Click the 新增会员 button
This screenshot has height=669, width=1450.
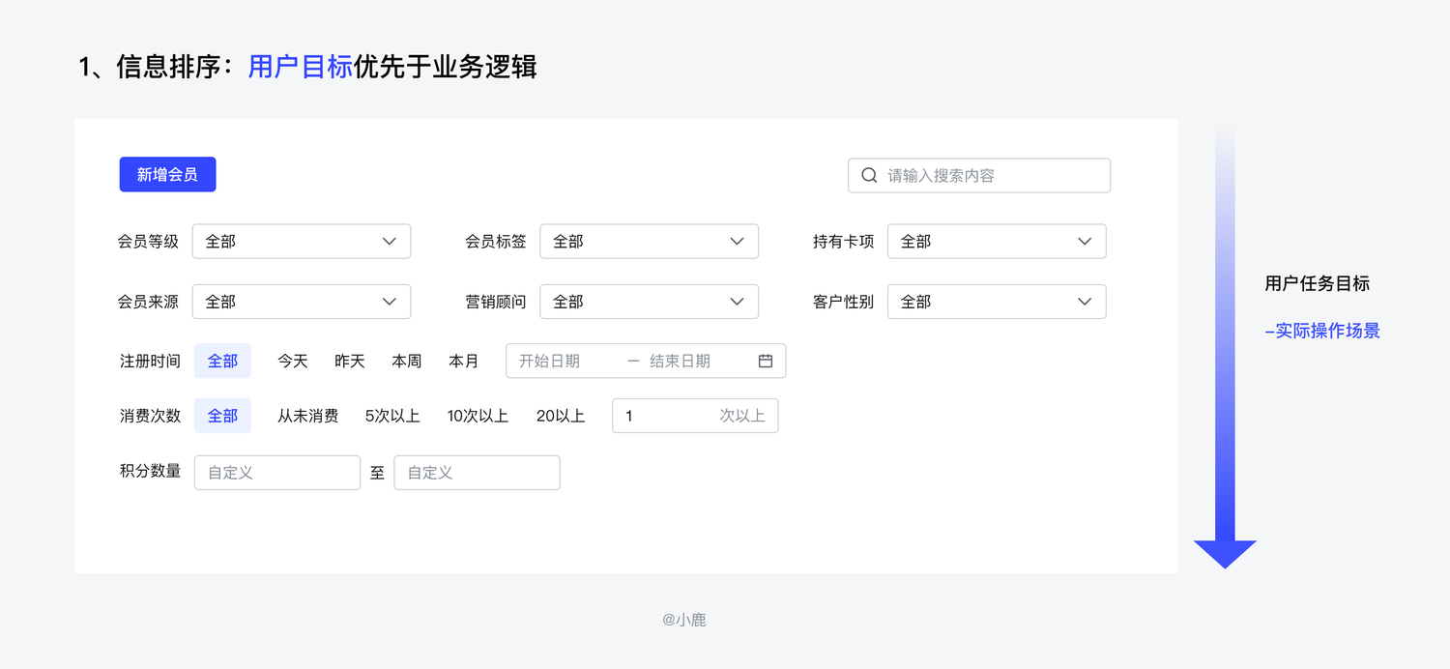click(x=167, y=174)
